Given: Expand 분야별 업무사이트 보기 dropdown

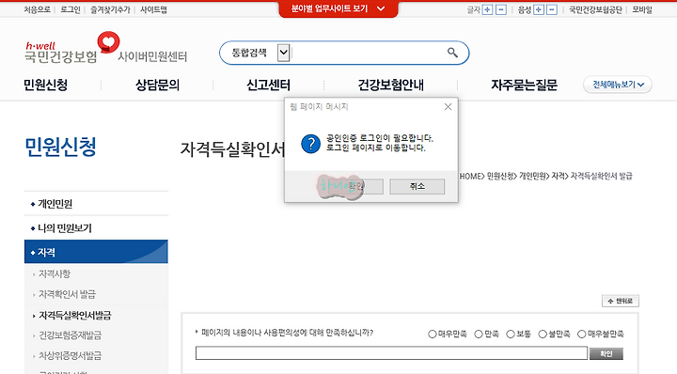Looking at the screenshot, I should pyautogui.click(x=338, y=8).
